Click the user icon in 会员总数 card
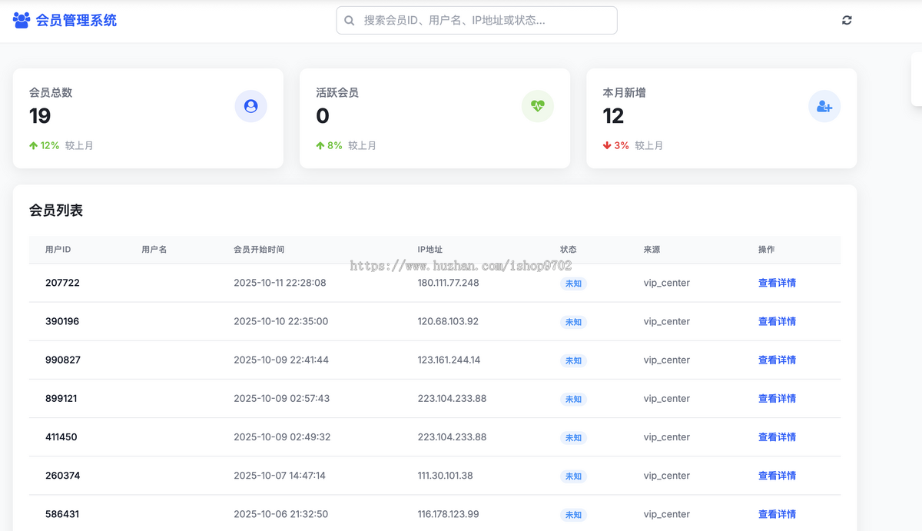 tap(250, 106)
